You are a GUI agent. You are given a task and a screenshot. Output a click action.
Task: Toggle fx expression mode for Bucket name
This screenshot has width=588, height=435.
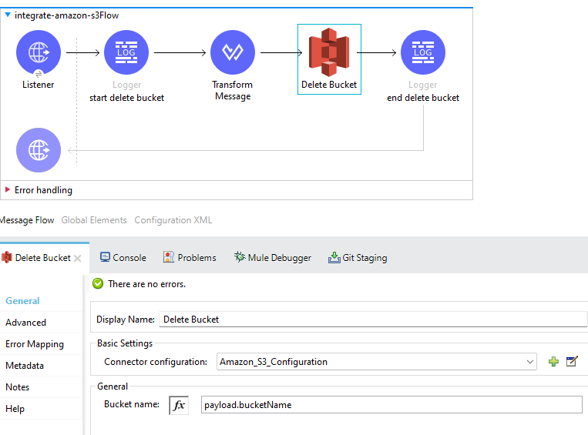tap(179, 405)
